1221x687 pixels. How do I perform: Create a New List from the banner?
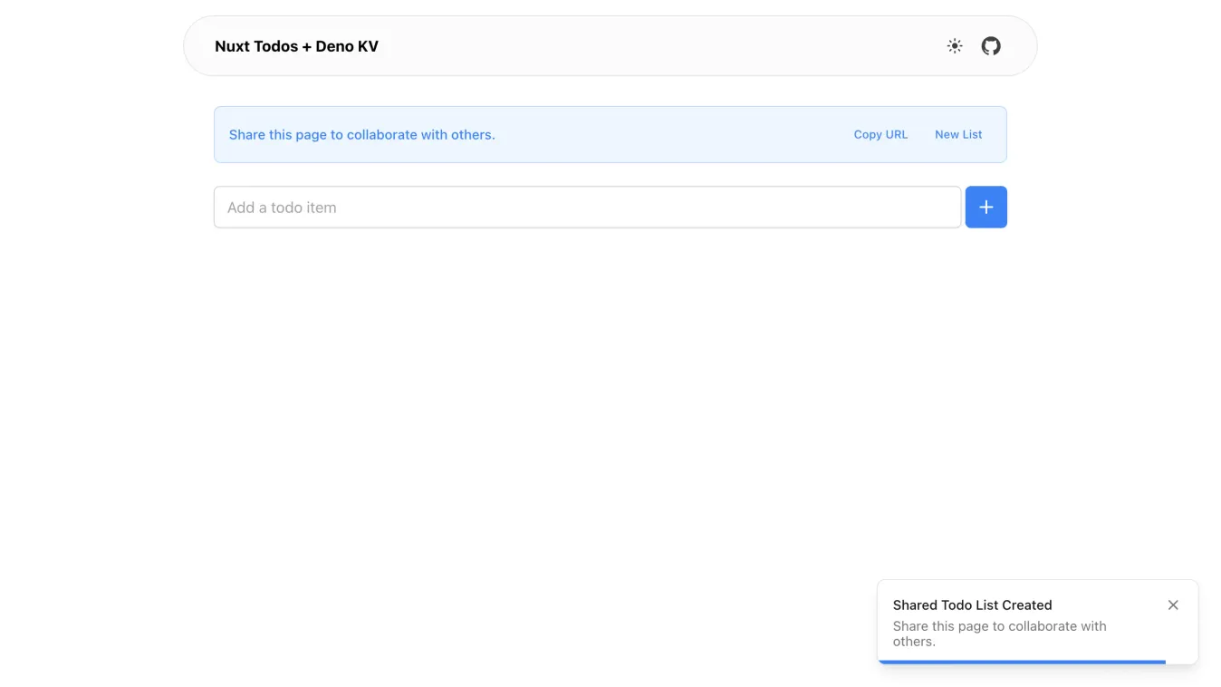(x=958, y=134)
